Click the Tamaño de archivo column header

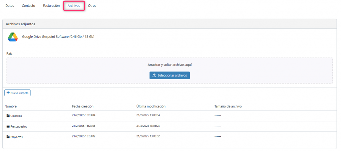point(228,106)
